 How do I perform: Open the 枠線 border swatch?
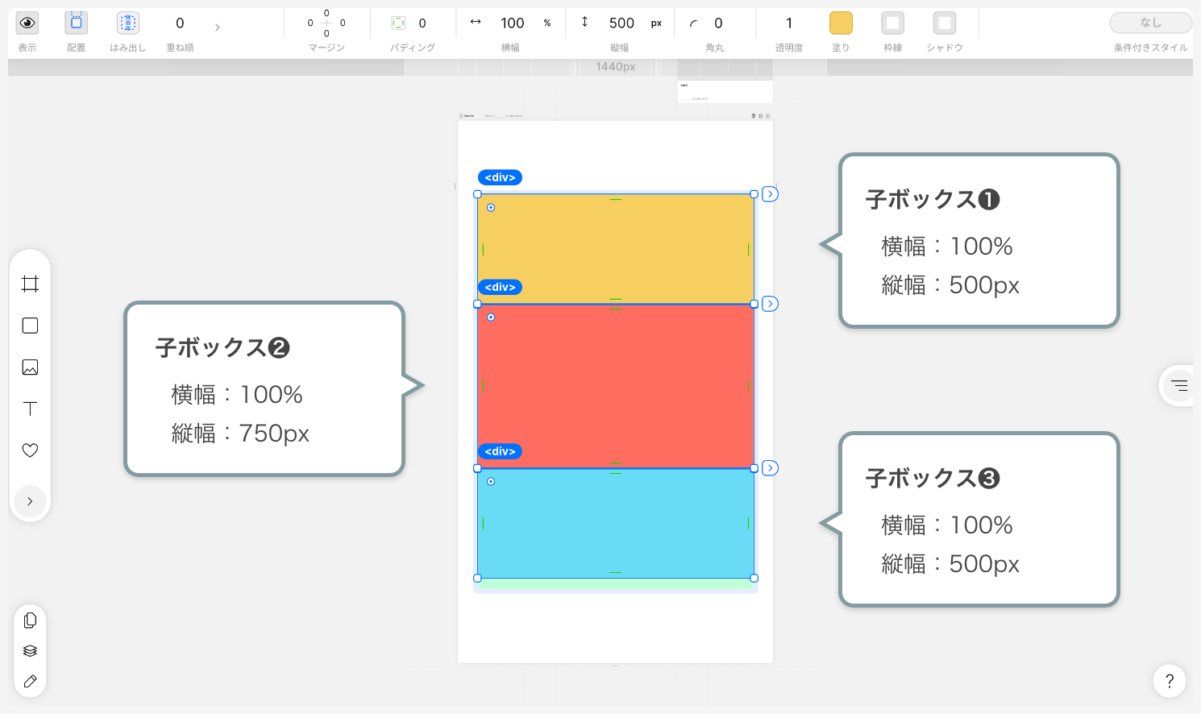coord(892,23)
